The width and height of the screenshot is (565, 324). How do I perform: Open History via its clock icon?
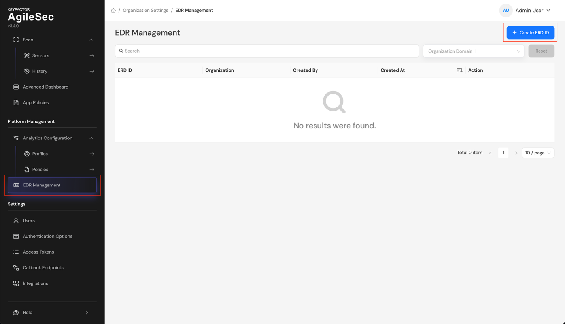click(27, 71)
